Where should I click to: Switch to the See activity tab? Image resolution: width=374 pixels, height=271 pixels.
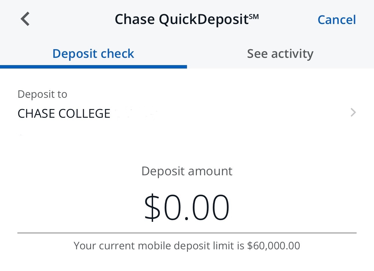[280, 54]
